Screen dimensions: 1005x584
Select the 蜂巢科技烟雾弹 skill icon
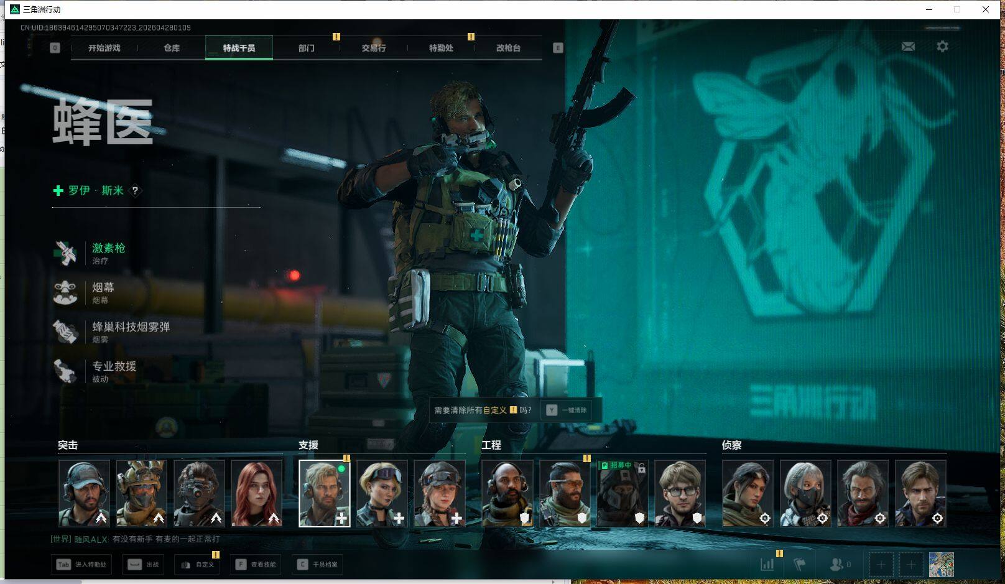[65, 332]
